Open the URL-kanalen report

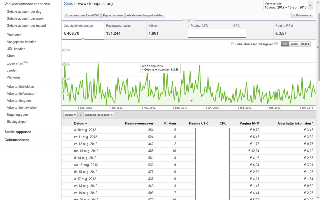pos(16,49)
